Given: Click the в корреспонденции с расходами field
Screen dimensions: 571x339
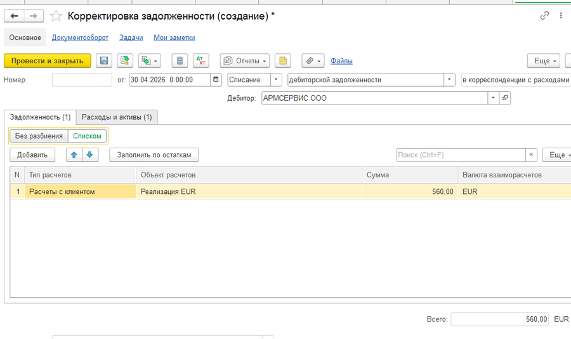Looking at the screenshot, I should pos(516,80).
